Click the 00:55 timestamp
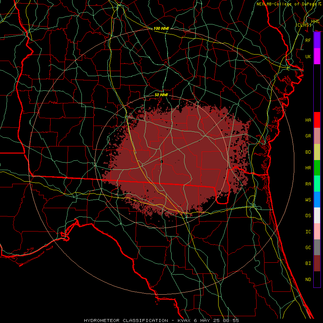The image size is (323, 323). coord(230,320)
